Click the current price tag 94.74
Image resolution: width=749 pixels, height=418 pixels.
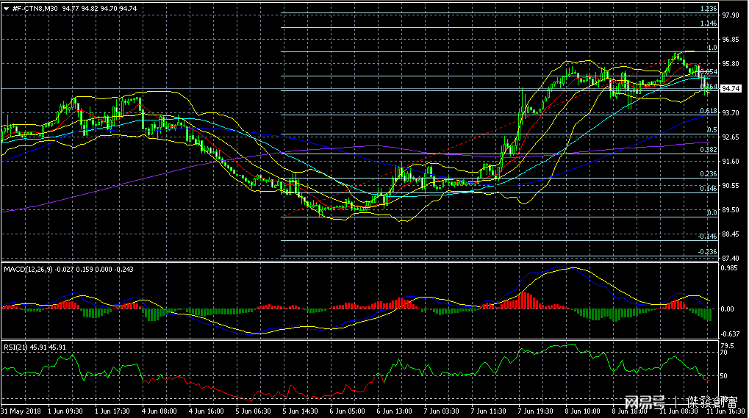[731, 89]
